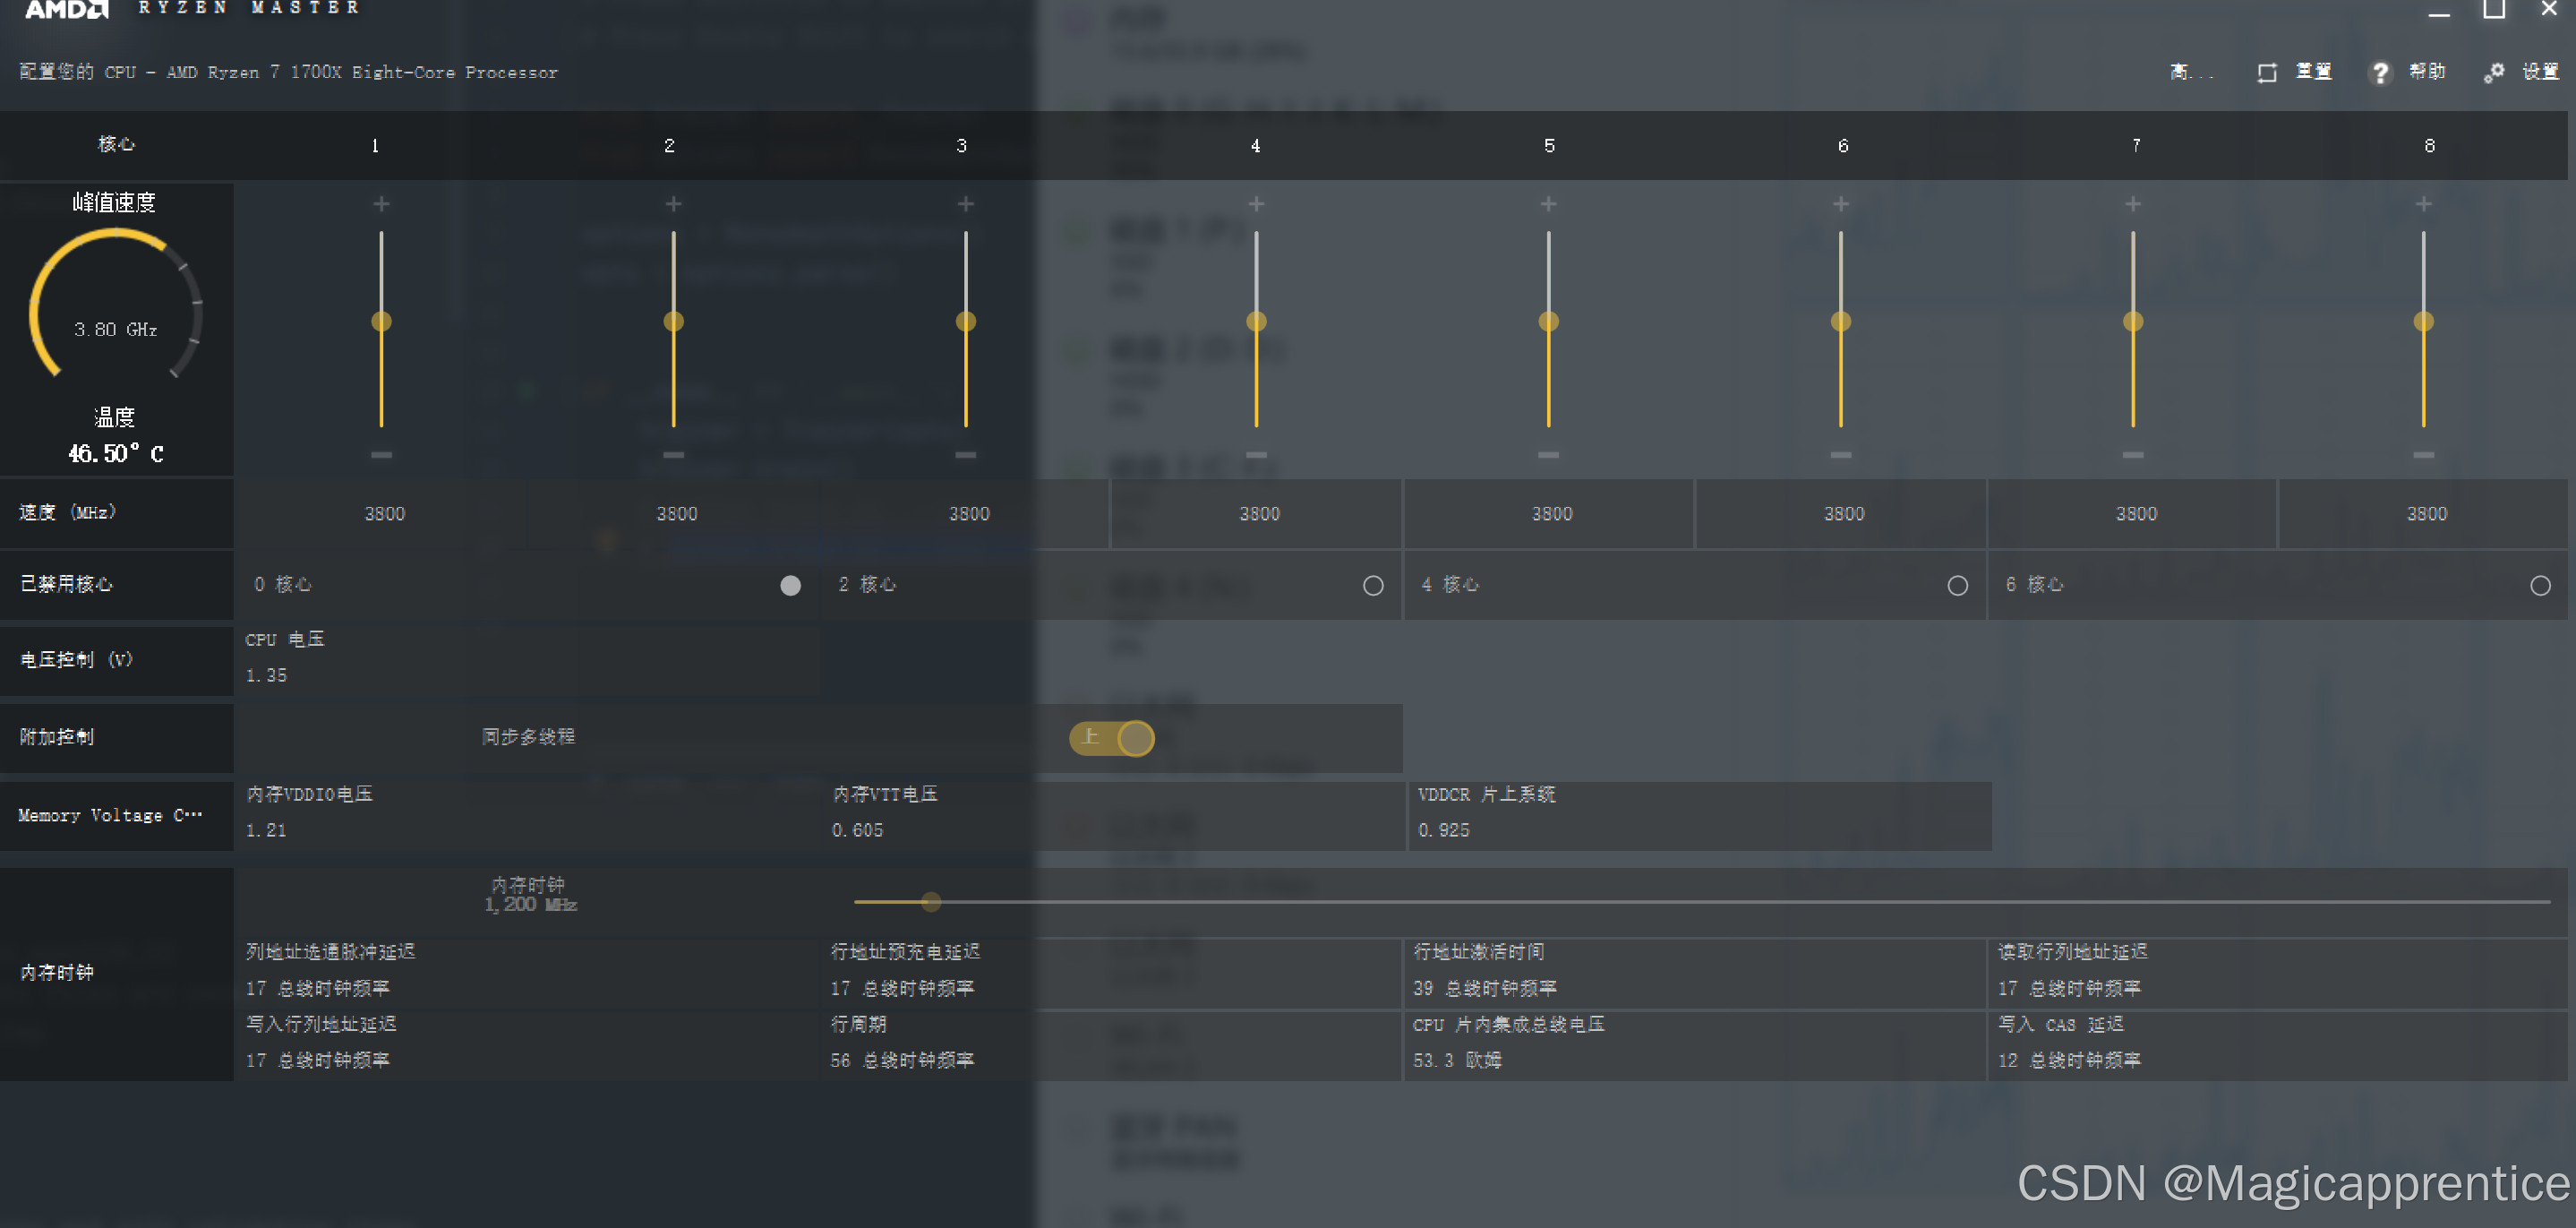The image size is (2576, 1228).
Task: Select 6 核心 disabled cores radio button
Action: coord(2540,585)
